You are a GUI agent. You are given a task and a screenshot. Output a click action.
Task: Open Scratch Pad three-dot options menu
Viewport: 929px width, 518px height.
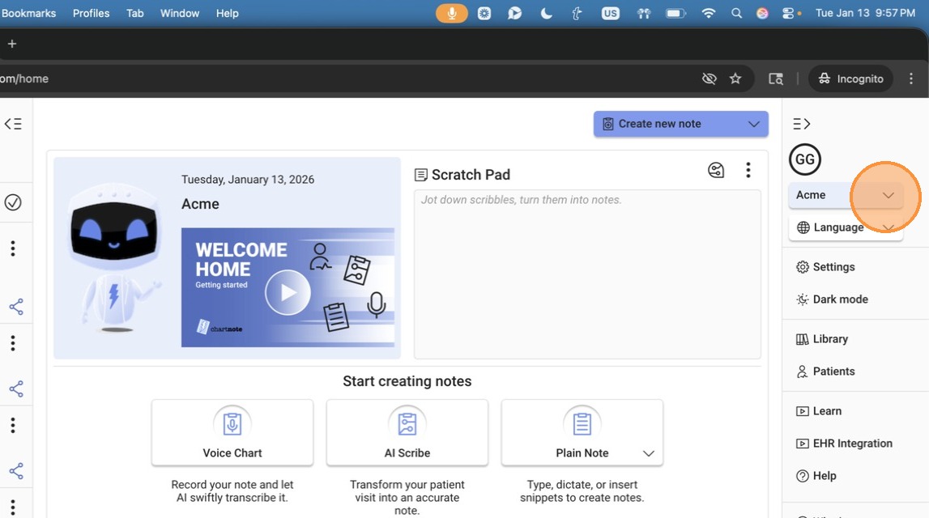pyautogui.click(x=748, y=171)
